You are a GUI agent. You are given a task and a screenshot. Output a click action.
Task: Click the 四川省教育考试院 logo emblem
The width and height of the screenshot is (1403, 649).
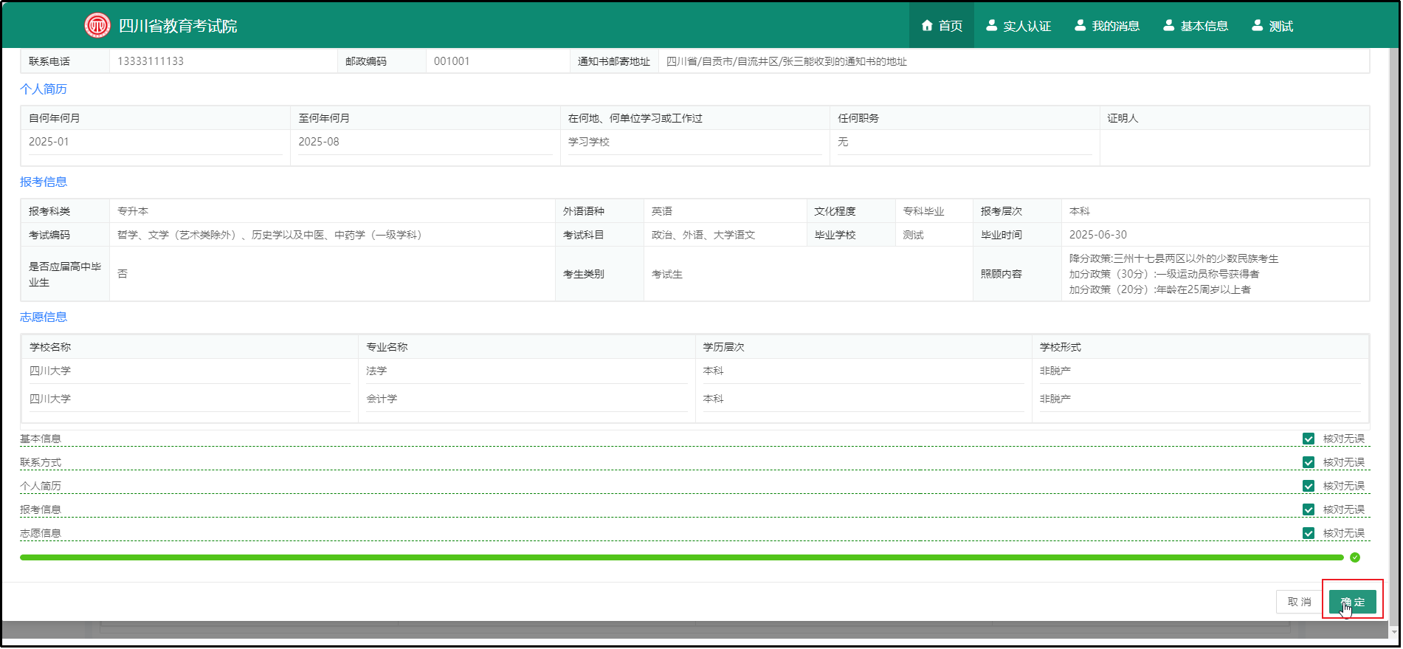[x=97, y=26]
